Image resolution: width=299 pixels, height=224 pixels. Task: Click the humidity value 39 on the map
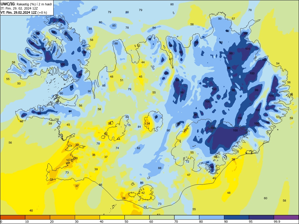pyautogui.click(x=96, y=169)
